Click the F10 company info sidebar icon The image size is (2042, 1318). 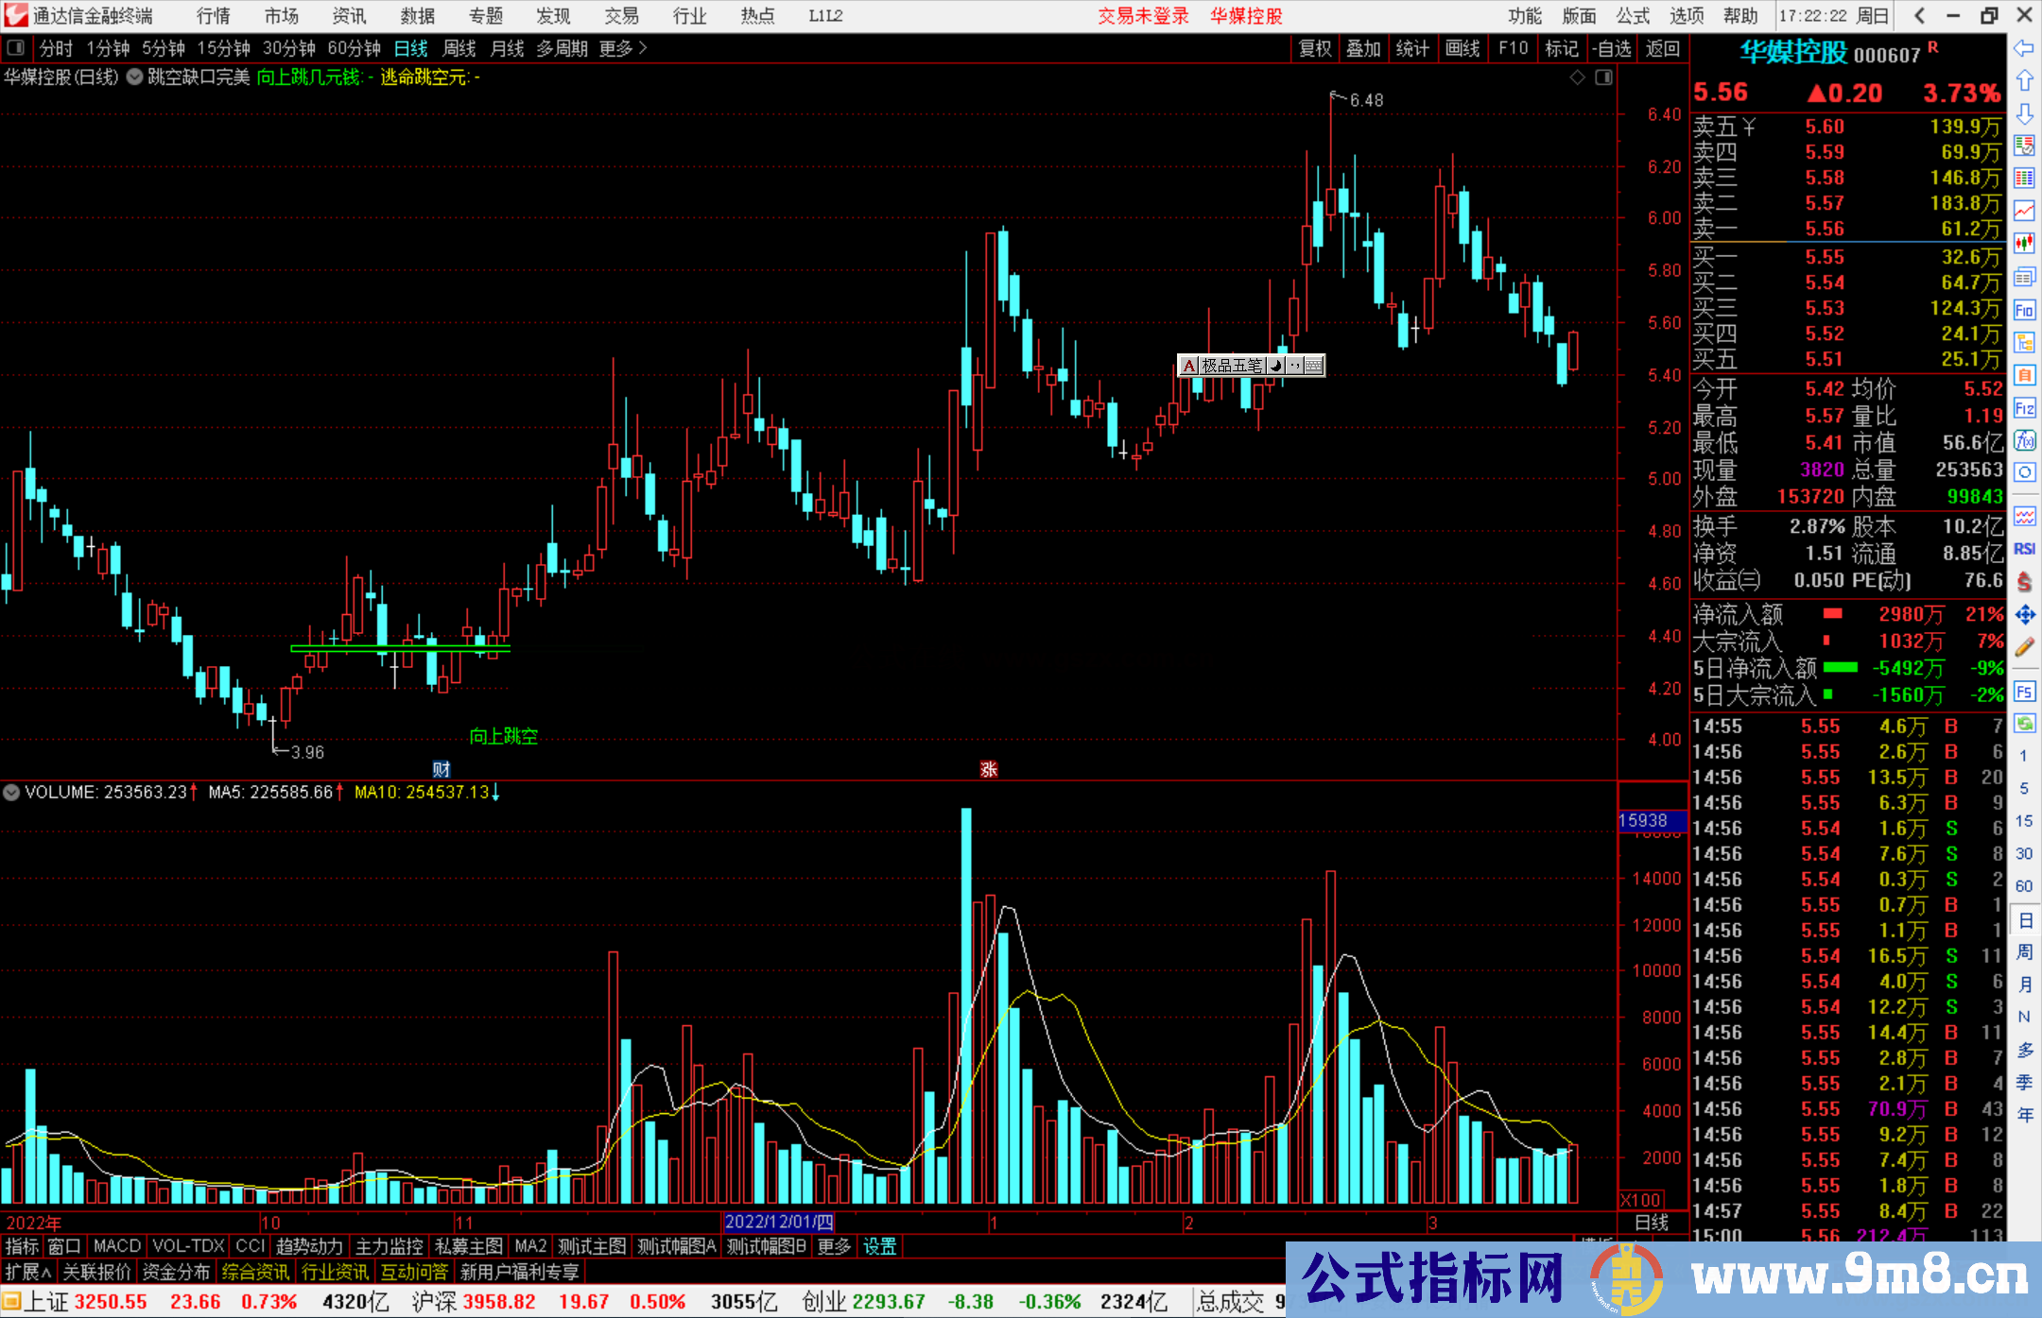[x=2024, y=310]
